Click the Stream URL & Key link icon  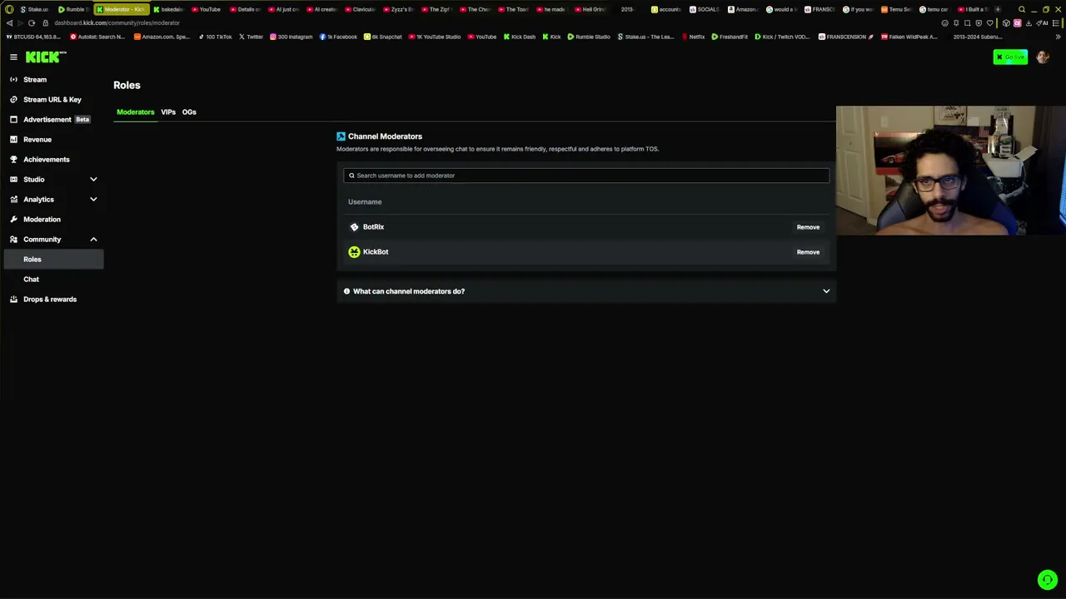click(13, 100)
